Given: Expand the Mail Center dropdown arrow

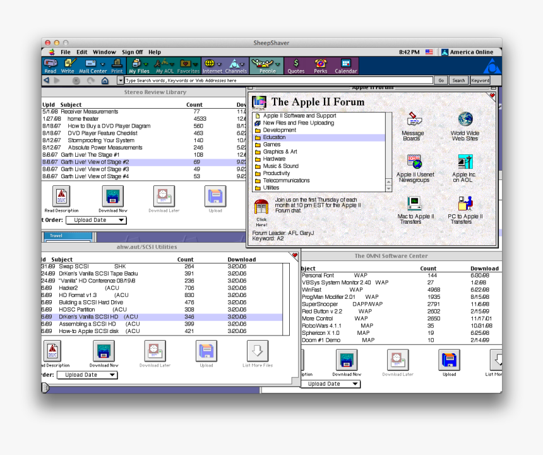Looking at the screenshot, I should point(102,64).
